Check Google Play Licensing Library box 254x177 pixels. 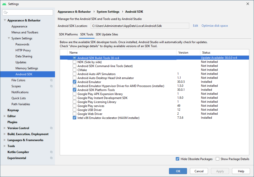74,102
